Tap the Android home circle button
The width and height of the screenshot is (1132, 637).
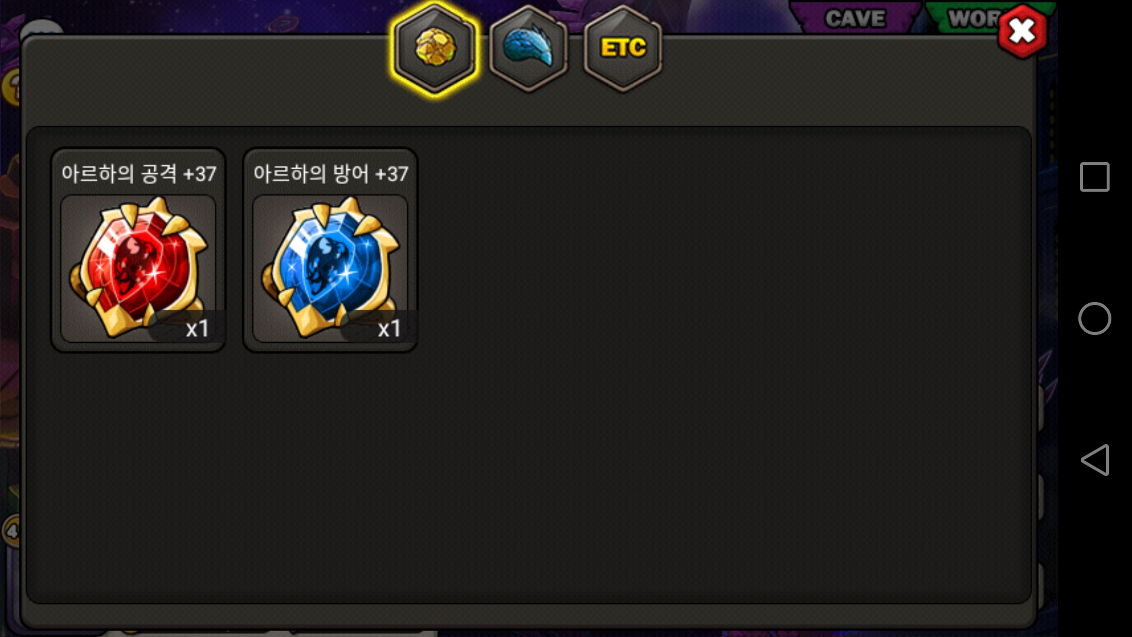(x=1094, y=318)
